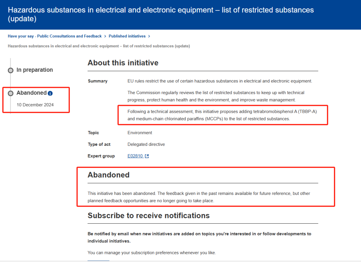
Task: Click the external link icon next to E02810
Action: coord(147,156)
